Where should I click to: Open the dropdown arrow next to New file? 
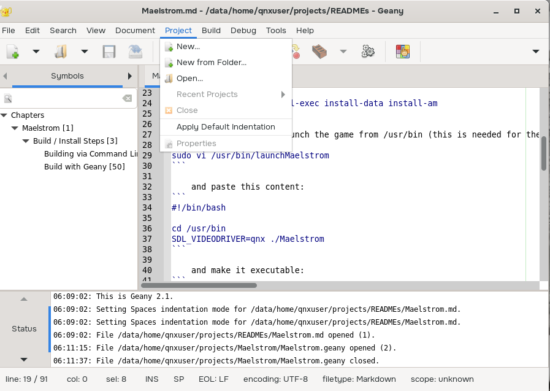coord(36,52)
